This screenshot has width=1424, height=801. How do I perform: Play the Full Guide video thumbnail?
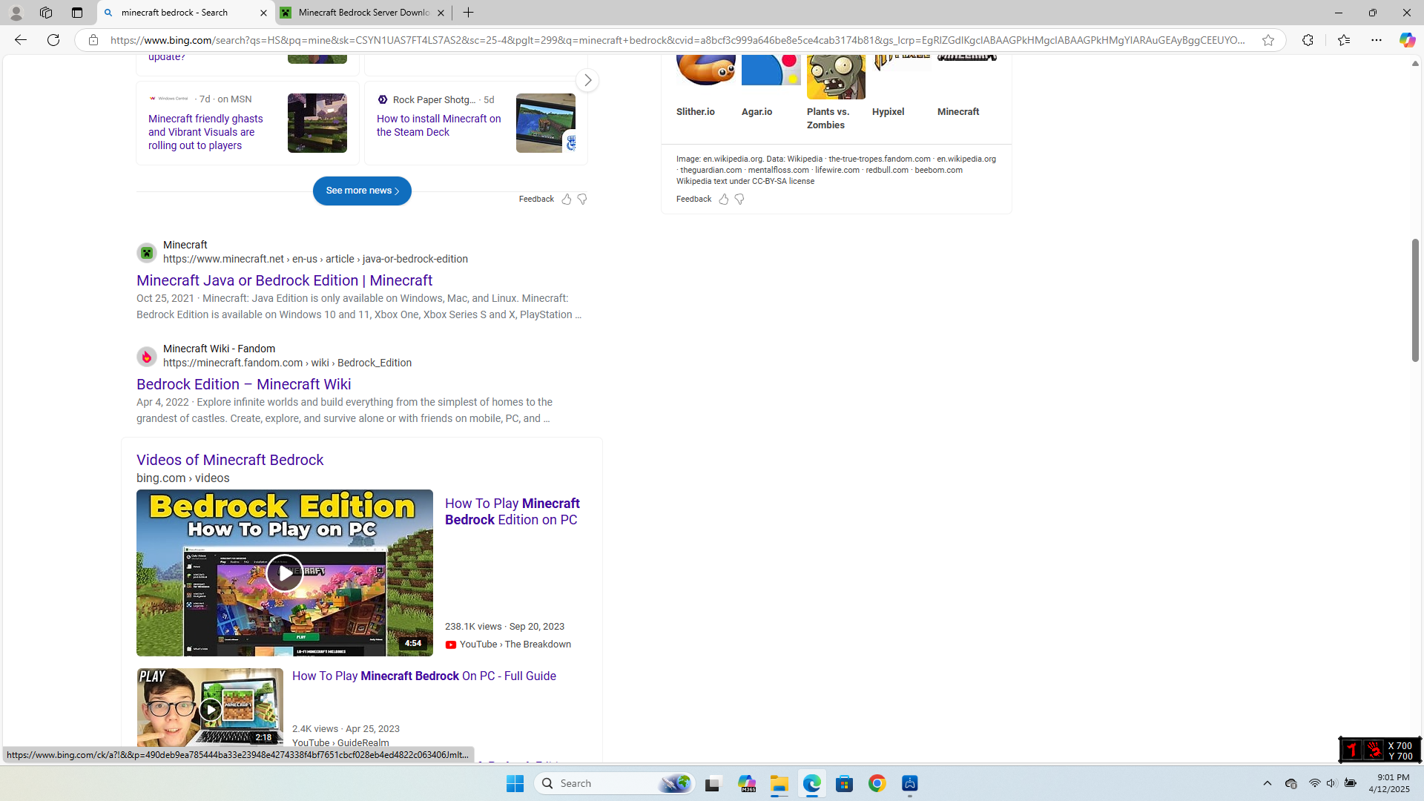[210, 708]
